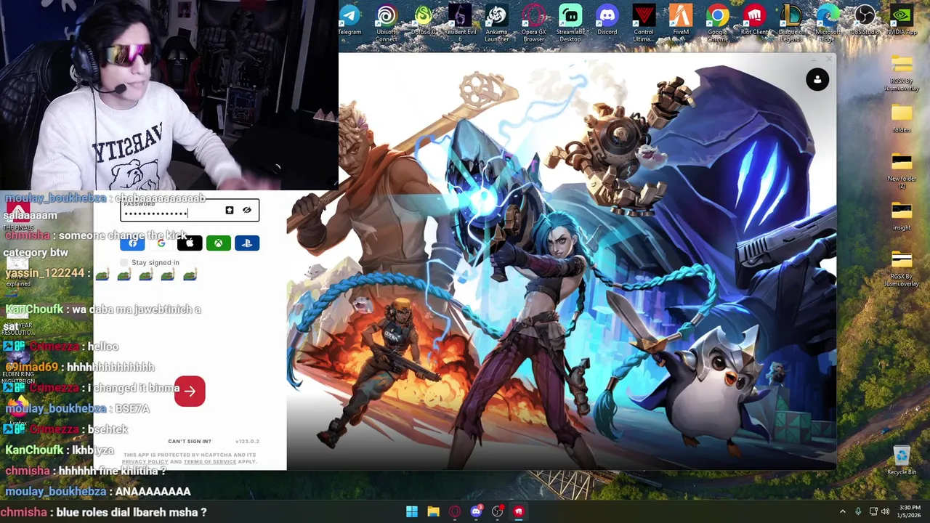The width and height of the screenshot is (930, 523).
Task: Open the Windows Start menu
Action: pyautogui.click(x=412, y=511)
